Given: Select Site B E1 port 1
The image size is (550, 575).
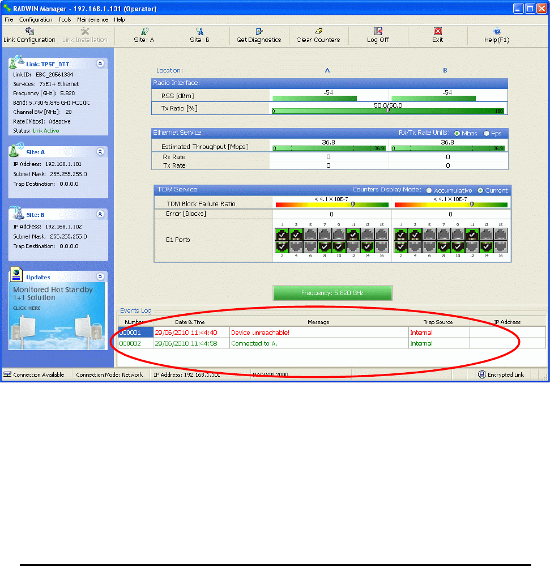Looking at the screenshot, I should [401, 235].
